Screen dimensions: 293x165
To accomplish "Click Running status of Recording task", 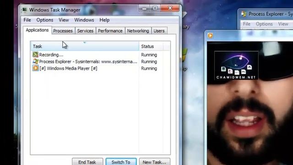I will [x=149, y=55].
